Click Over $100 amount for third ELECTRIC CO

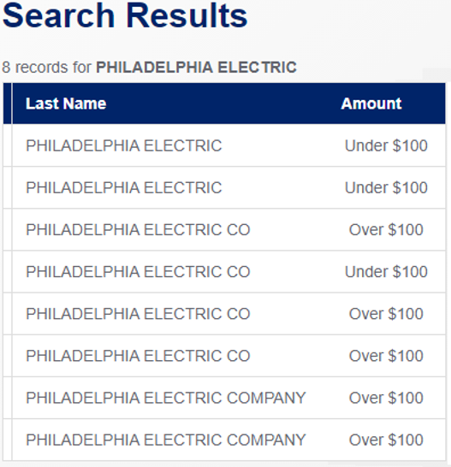click(x=386, y=314)
